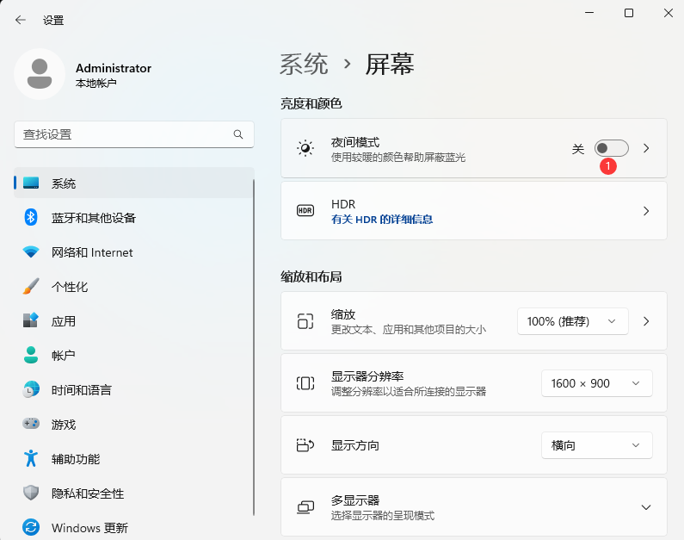
Task: Open 游戏 settings label
Action: 64,425
